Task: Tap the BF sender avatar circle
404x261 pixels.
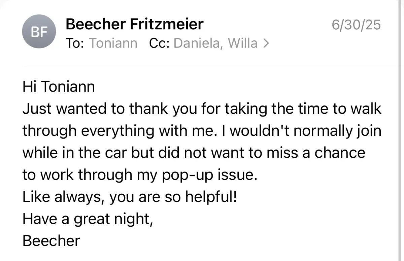Action: pyautogui.click(x=39, y=32)
